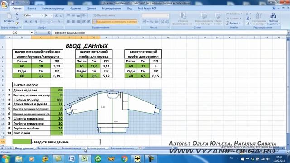
Task: Expand the Name Box dropdown arrow
Action: (x=32, y=33)
